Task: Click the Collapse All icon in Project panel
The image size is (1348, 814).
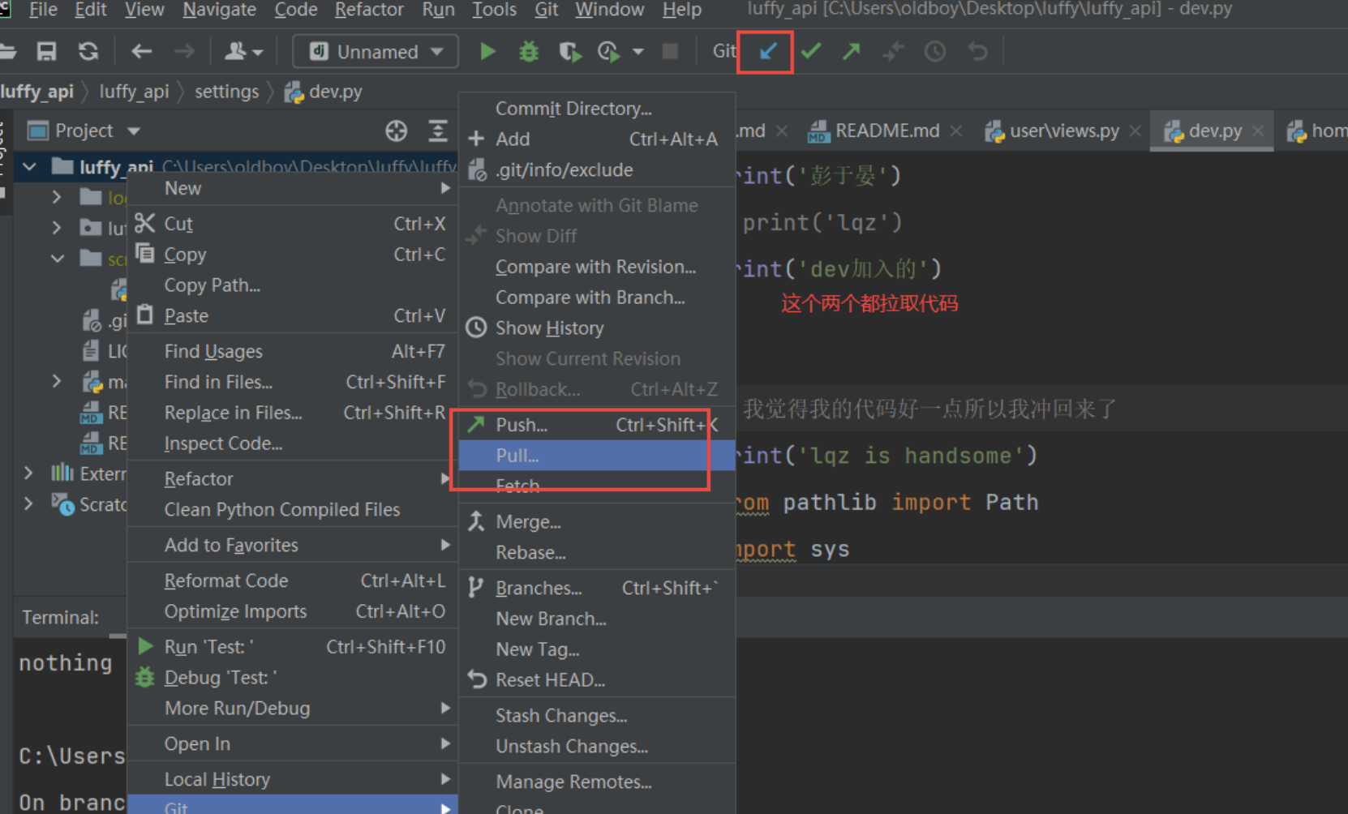Action: [x=438, y=131]
